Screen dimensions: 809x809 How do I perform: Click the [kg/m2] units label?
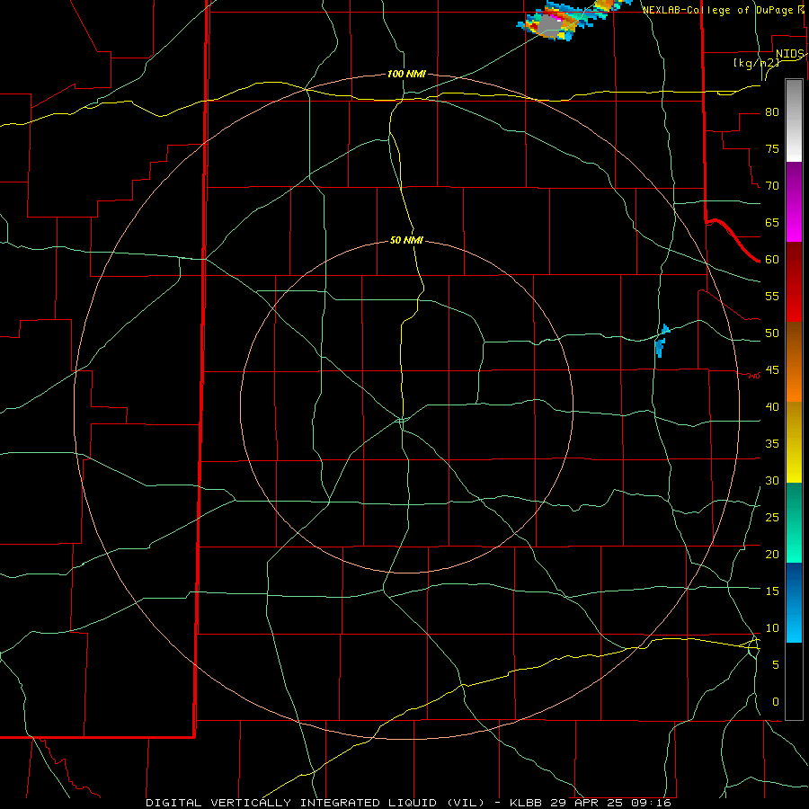click(756, 63)
